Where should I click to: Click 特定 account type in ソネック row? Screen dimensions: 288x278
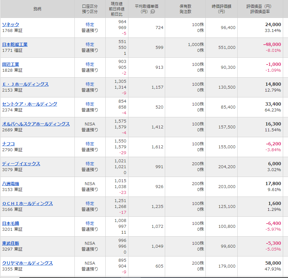pos(90,24)
